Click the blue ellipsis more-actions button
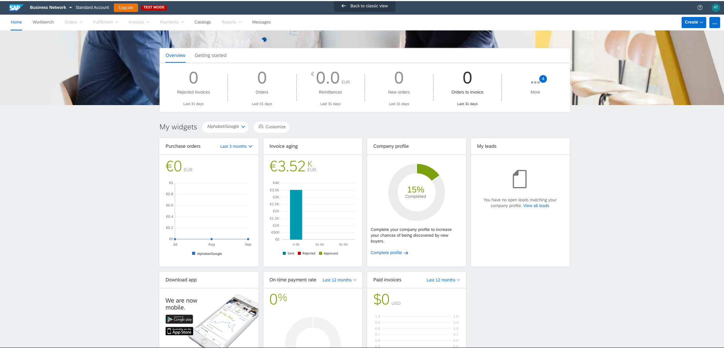This screenshot has height=348, width=724. pyautogui.click(x=714, y=22)
